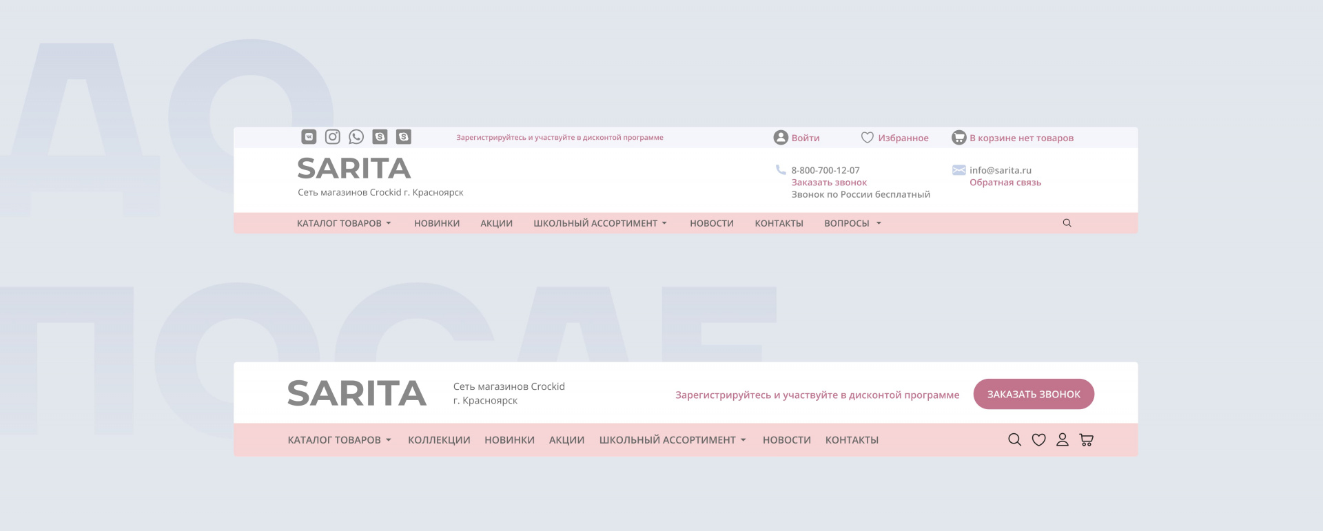Viewport: 1323px width, 531px height.
Task: Click the shopping cart icon in lower menu
Action: click(1087, 440)
